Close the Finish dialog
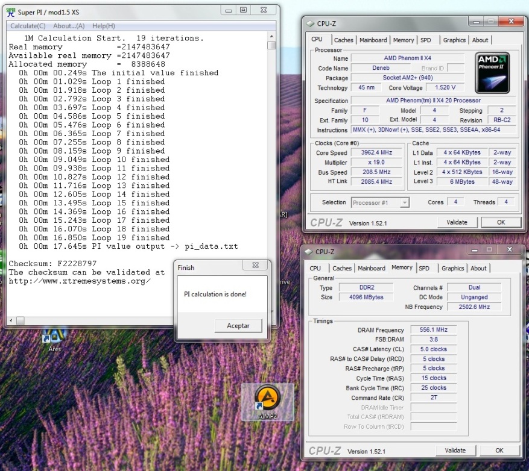 click(256, 265)
